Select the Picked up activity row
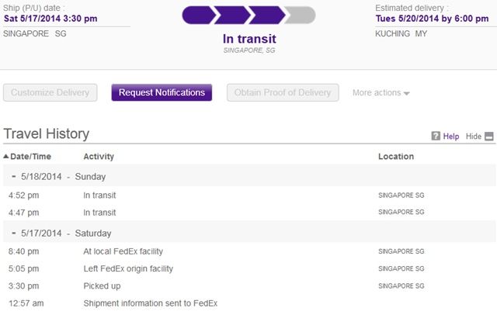Image resolution: width=497 pixels, height=315 pixels. pos(102,286)
